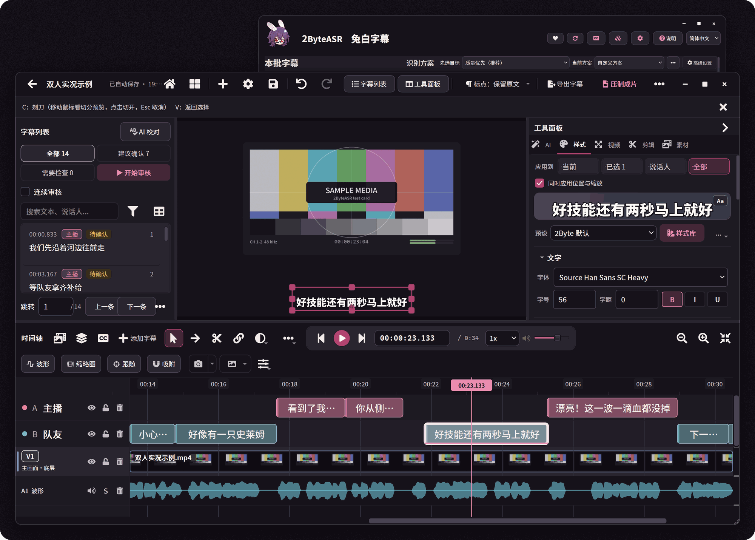Toggle visibility of V1 video track
Image resolution: width=755 pixels, height=540 pixels.
coord(91,461)
